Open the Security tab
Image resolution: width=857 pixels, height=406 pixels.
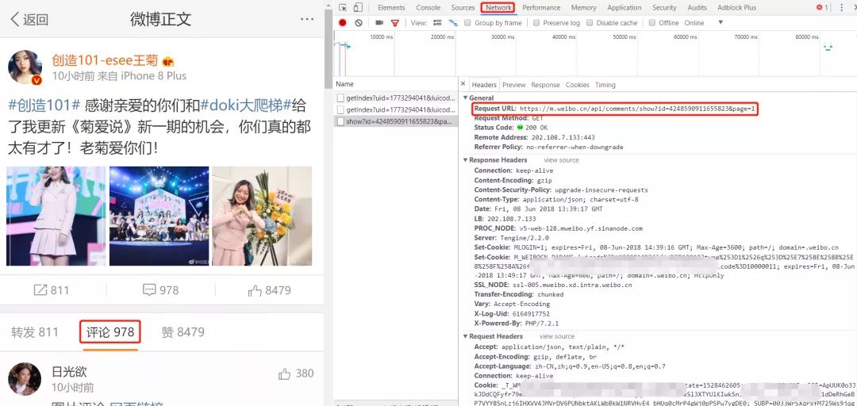coord(664,8)
